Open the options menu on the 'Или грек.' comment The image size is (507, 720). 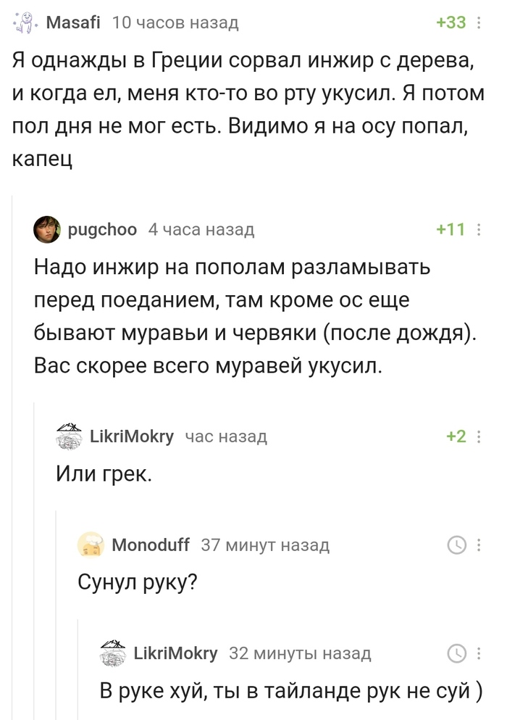coord(479,436)
